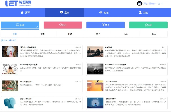The height and width of the screenshot is (112, 171).
Task: Click the eye icon in the navigation bar
Action: coord(101,13)
